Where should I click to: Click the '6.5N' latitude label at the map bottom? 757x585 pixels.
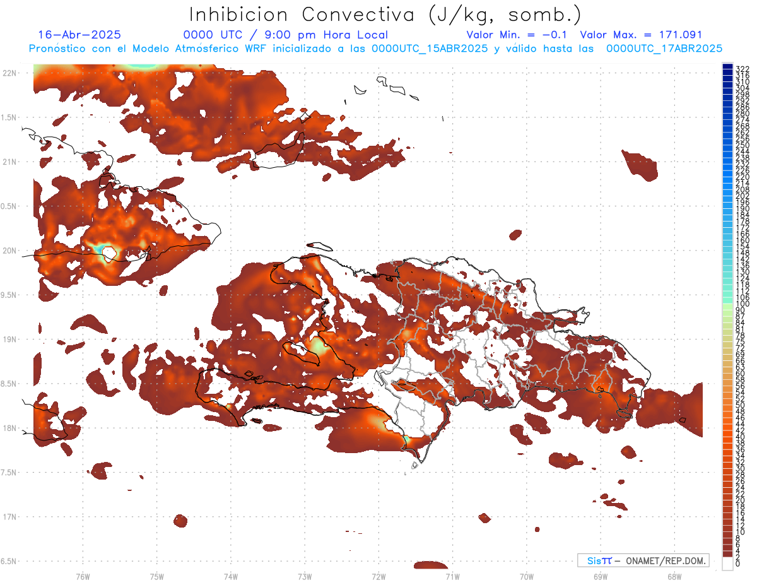[x=9, y=561]
